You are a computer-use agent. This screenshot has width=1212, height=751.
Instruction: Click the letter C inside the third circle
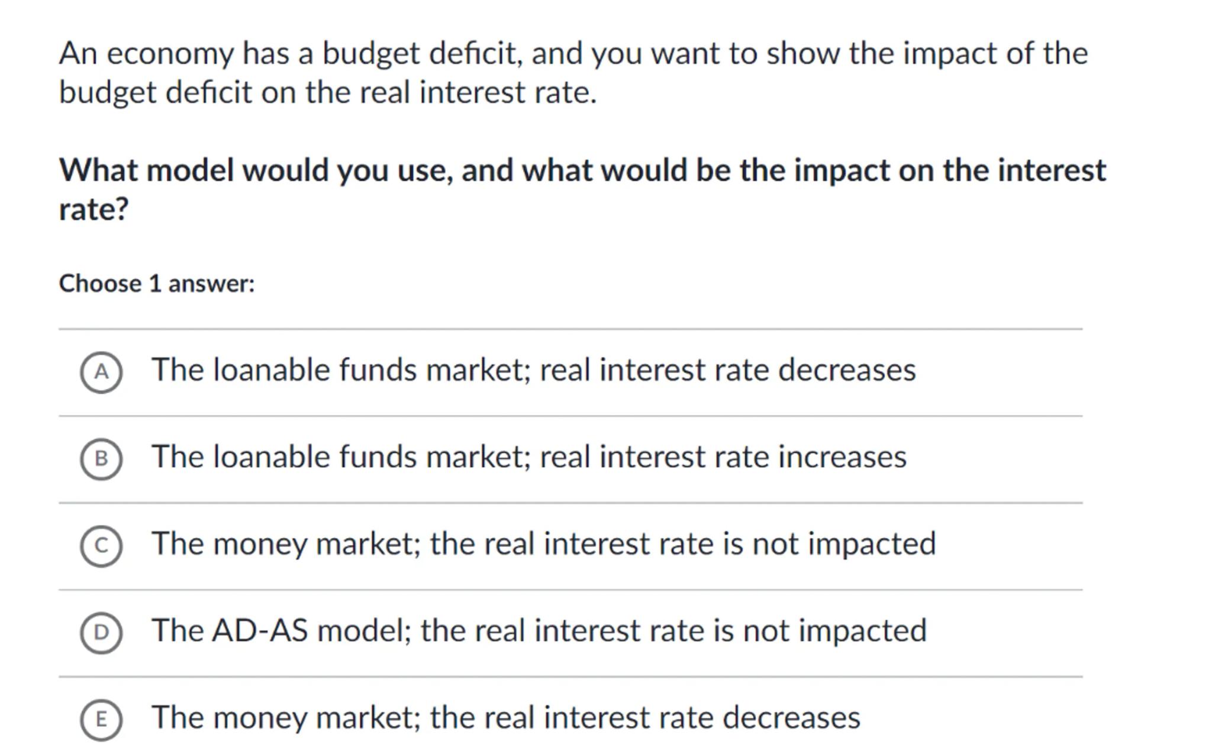[x=101, y=546]
